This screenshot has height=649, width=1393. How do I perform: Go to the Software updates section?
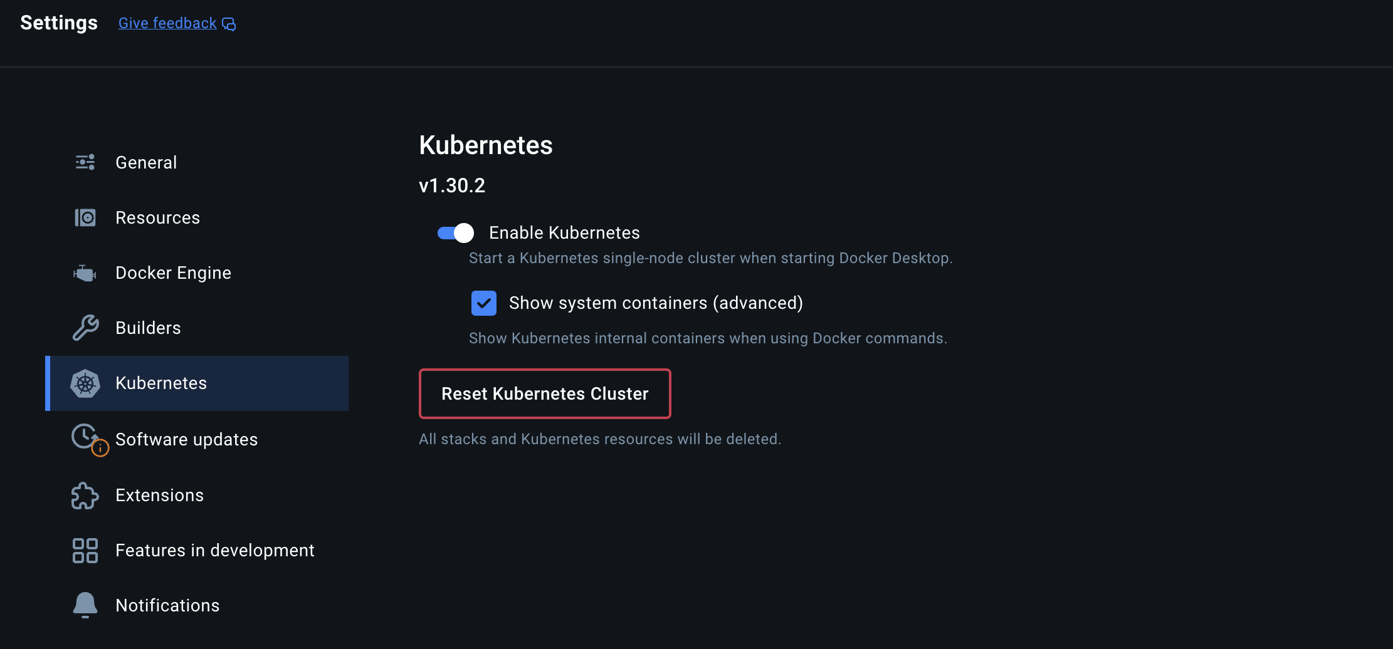pos(186,440)
